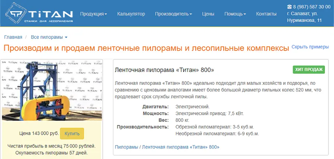This screenshot has width=334, height=159.
Task: Click the Обрезной пиломатериал: 3-5 куб.м. value
Action: click(215, 127)
